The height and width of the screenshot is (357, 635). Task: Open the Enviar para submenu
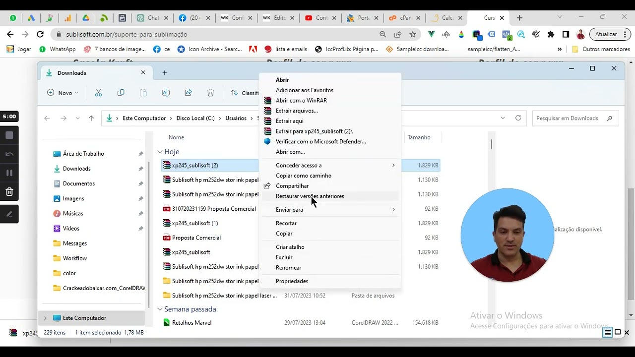pyautogui.click(x=330, y=210)
